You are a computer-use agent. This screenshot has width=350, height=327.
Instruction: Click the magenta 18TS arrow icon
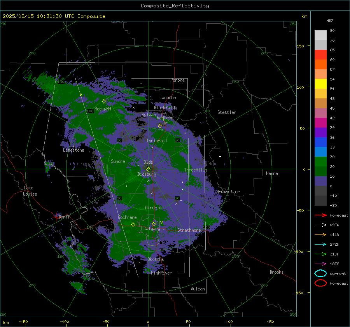(320, 264)
